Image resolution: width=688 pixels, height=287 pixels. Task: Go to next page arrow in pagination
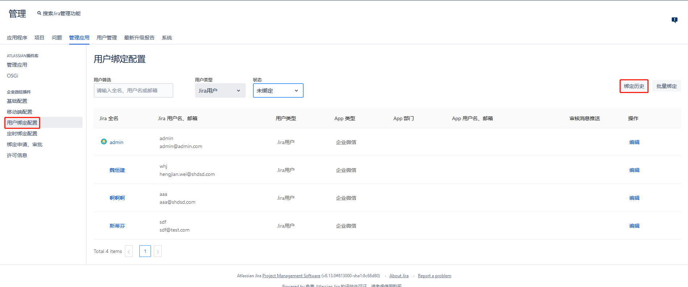pyautogui.click(x=157, y=251)
